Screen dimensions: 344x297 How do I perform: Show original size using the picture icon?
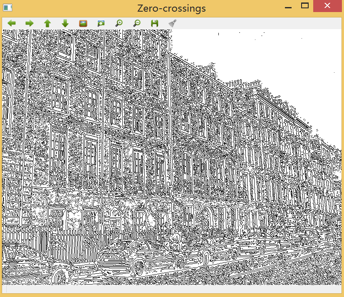(x=83, y=23)
